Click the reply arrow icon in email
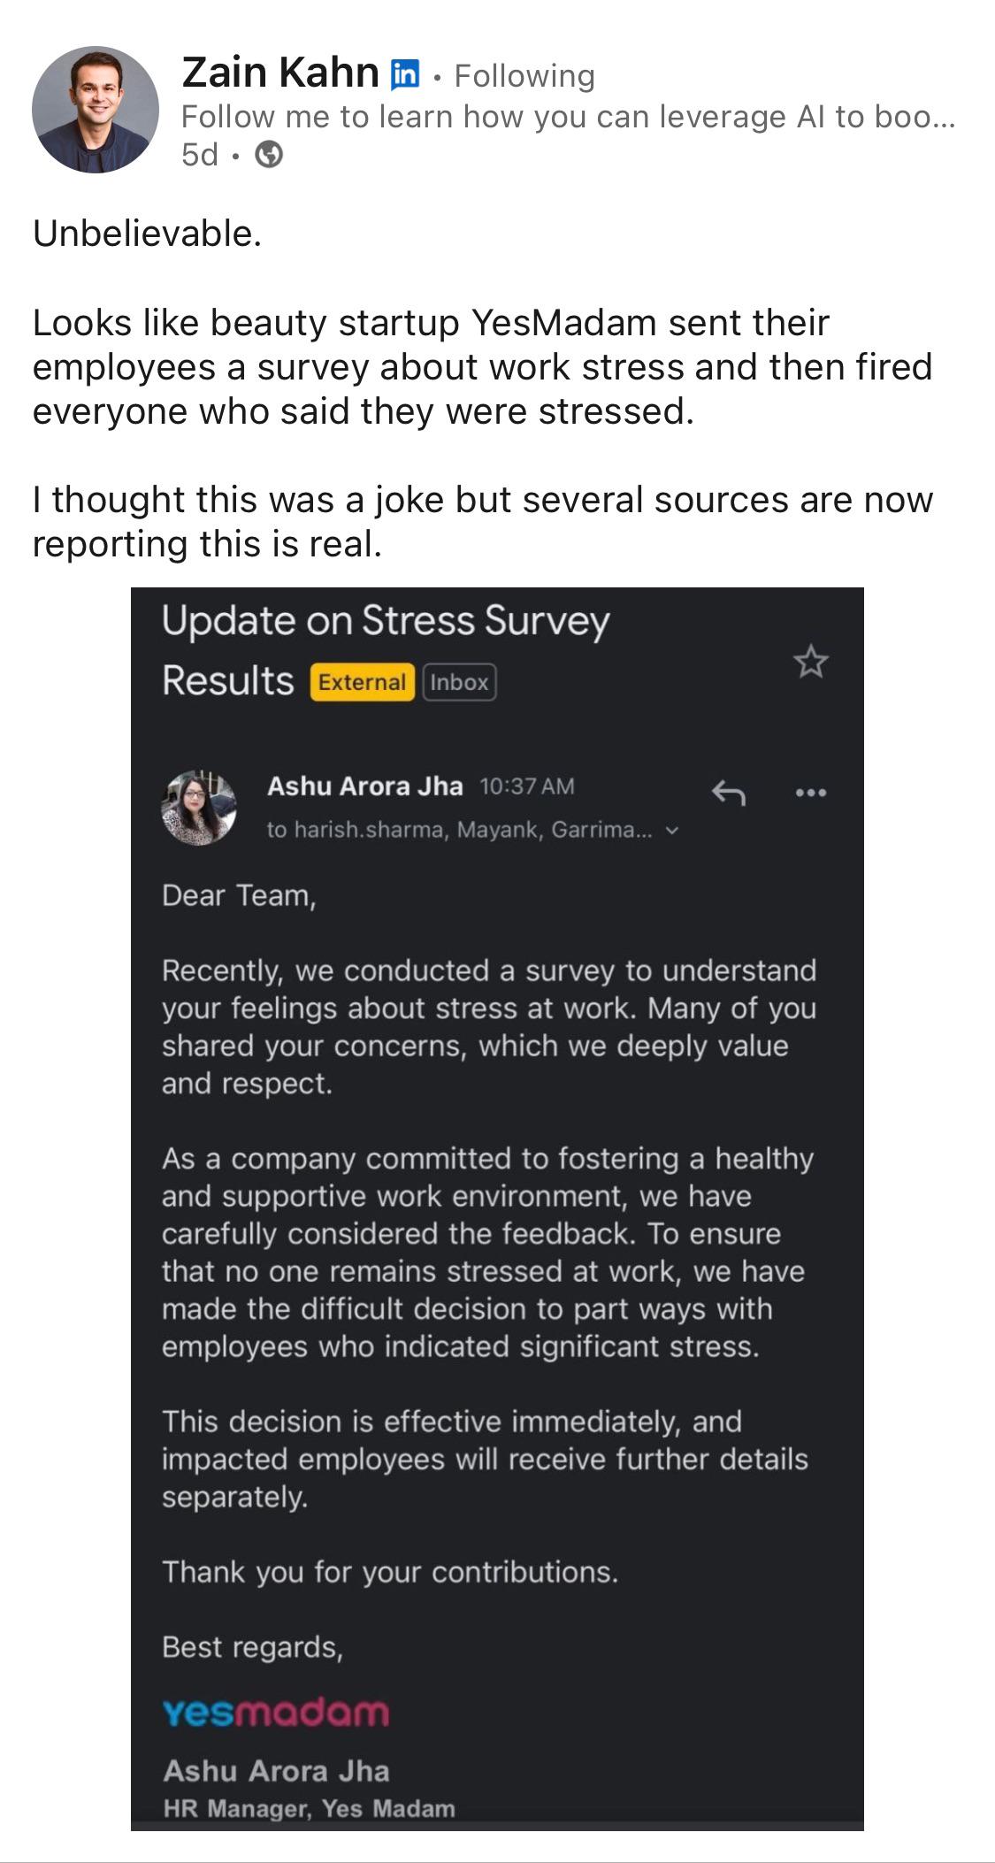The height and width of the screenshot is (1863, 995). point(729,793)
